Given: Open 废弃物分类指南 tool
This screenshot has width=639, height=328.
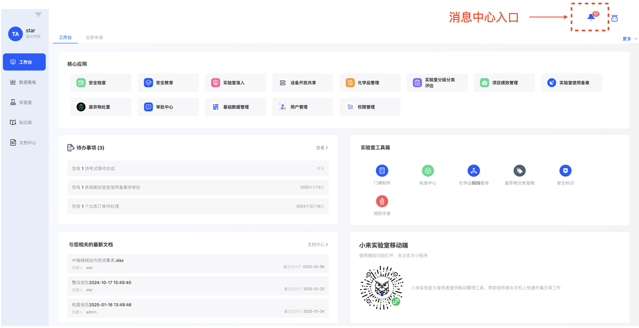Looking at the screenshot, I should [520, 175].
